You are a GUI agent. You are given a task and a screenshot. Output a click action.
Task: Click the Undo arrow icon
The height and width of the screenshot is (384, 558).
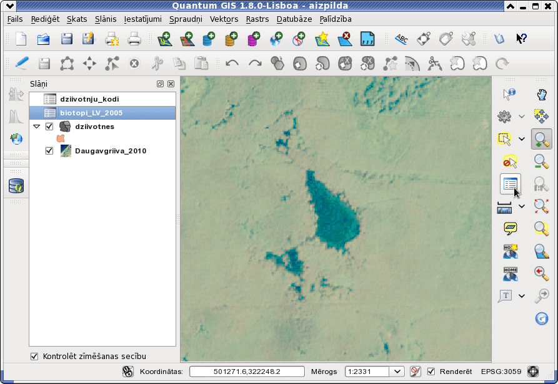pos(232,64)
